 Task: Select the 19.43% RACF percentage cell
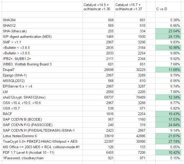tap(168, 114)
